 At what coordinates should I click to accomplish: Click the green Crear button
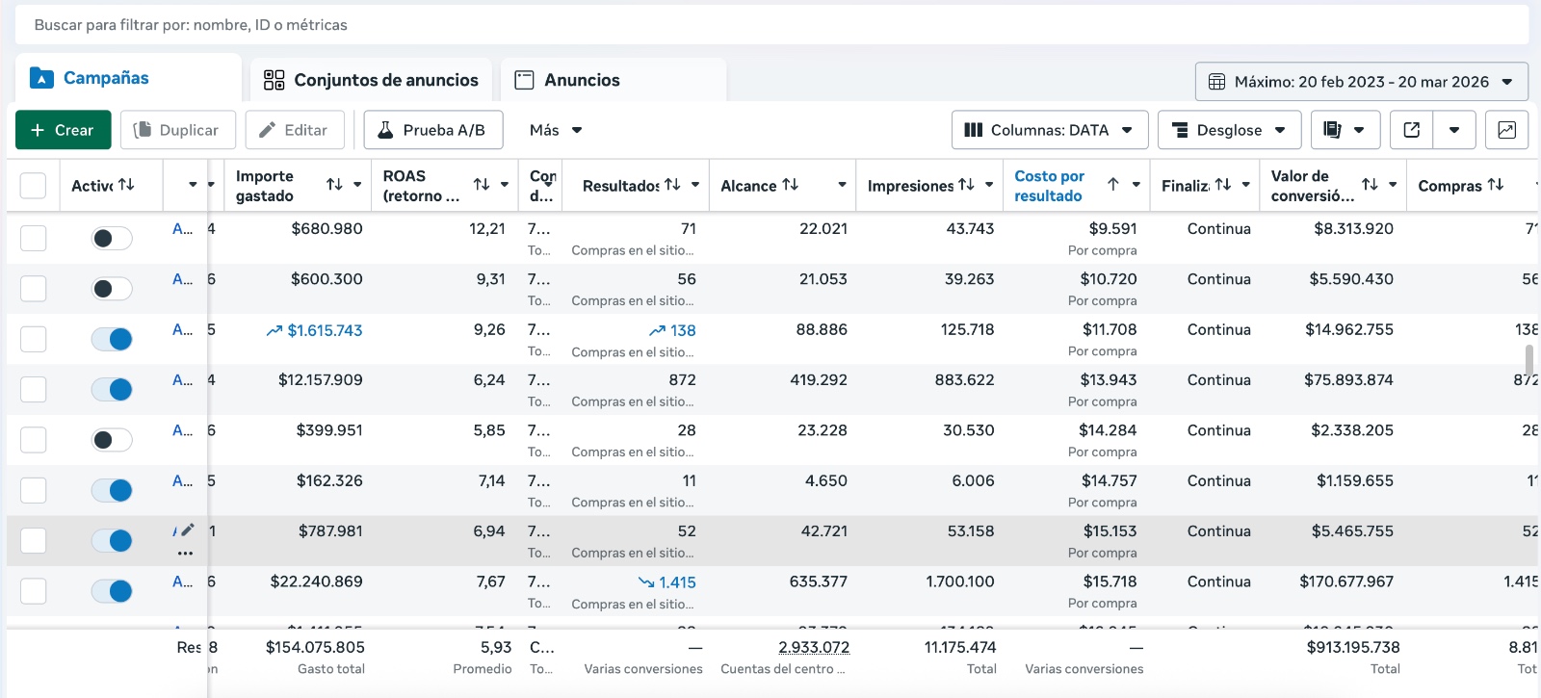point(64,130)
